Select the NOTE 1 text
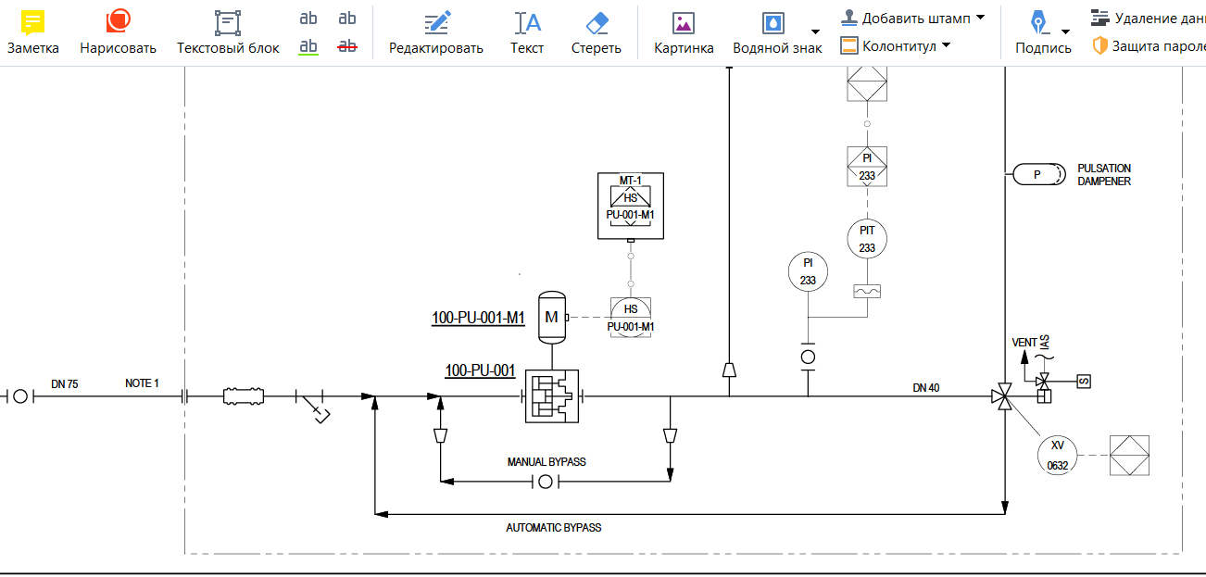Image resolution: width=1206 pixels, height=577 pixels. (x=142, y=383)
